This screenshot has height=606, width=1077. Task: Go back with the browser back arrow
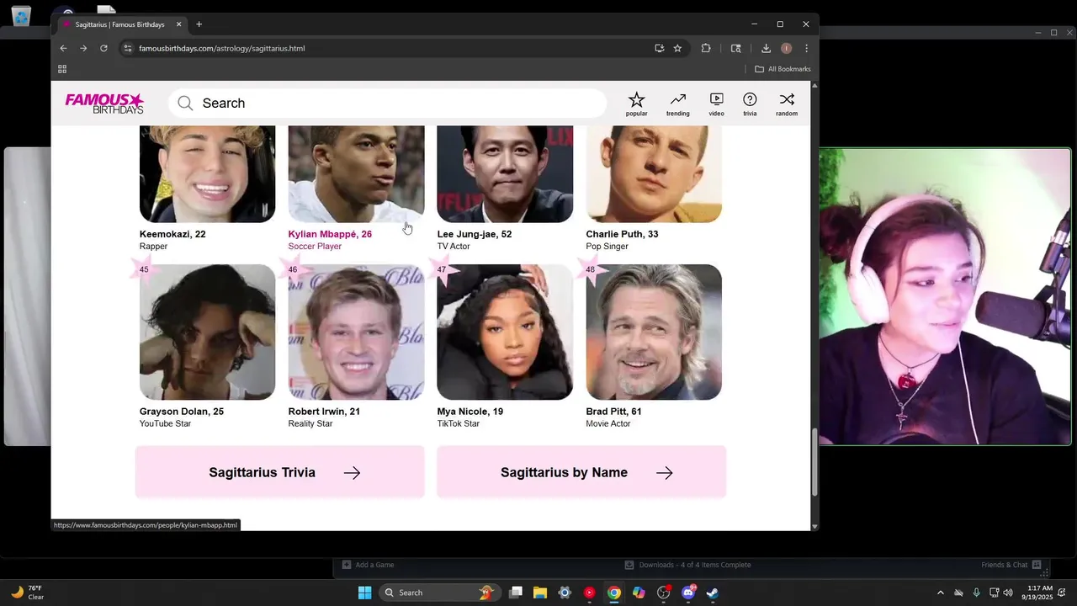[x=63, y=48]
